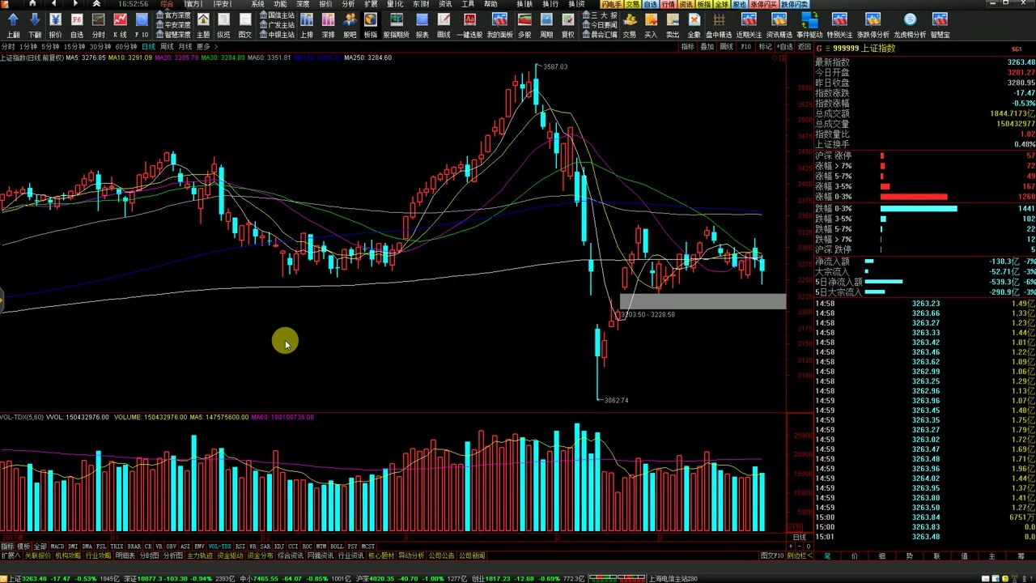This screenshot has width=1036, height=583.
Task: Select the 日线 daily period
Action: click(149, 47)
